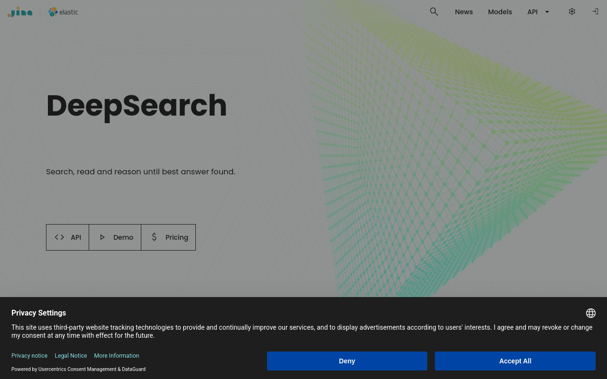
Task: Click "Powered by Usercentrics Consent Management" text
Action: coord(78,369)
